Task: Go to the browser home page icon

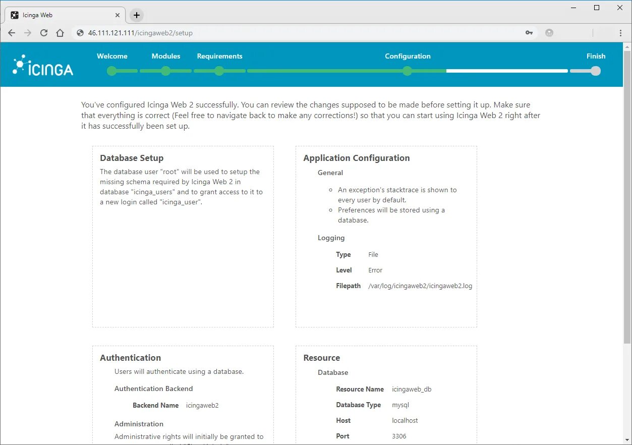Action: (60, 33)
